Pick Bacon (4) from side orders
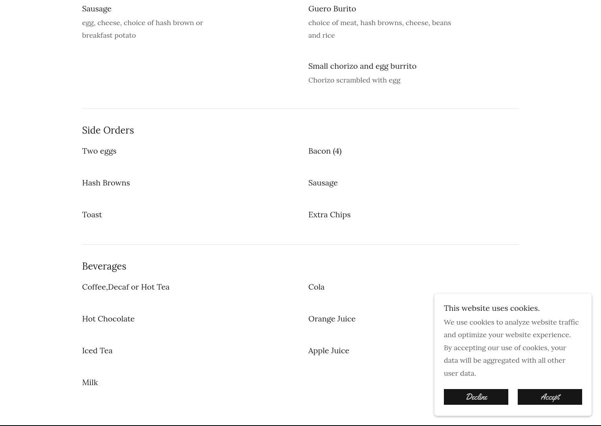601x426 pixels. pyautogui.click(x=325, y=151)
